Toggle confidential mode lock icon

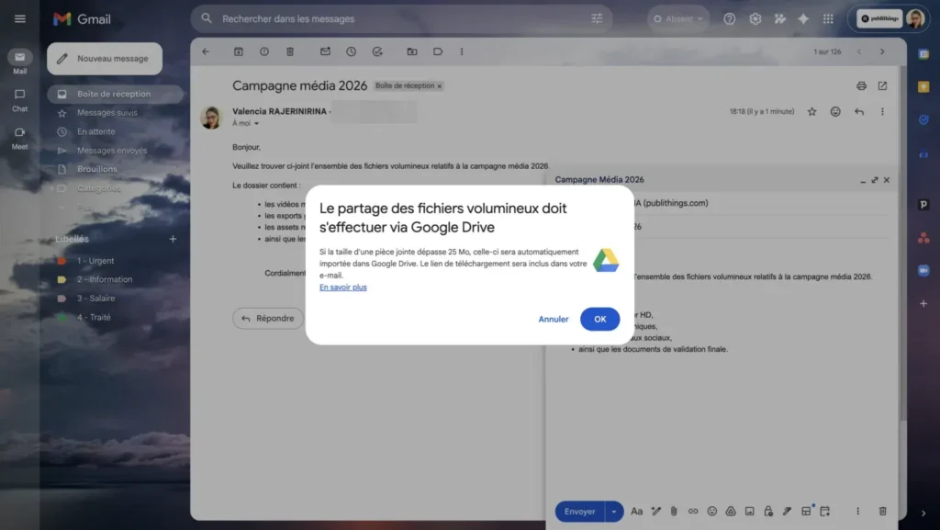768,512
